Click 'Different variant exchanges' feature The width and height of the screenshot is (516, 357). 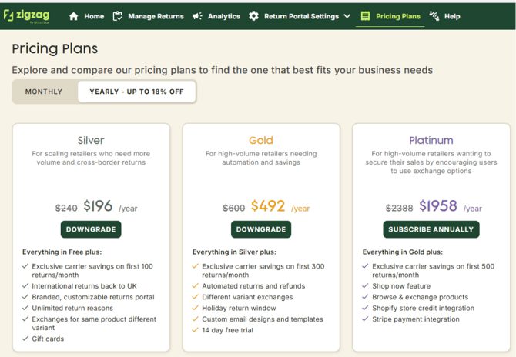(x=247, y=297)
